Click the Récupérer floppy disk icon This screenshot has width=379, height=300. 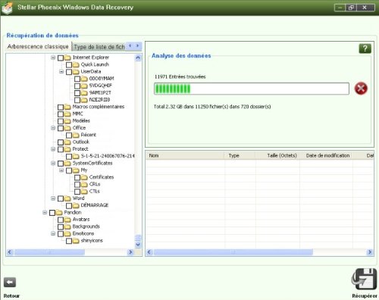(364, 279)
